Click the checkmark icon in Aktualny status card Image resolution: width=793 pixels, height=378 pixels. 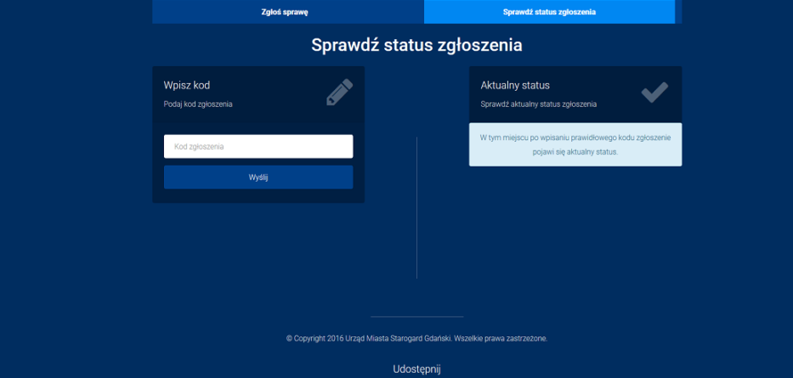[654, 93]
